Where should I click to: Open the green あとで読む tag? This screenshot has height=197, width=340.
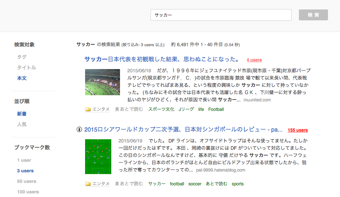(216, 184)
